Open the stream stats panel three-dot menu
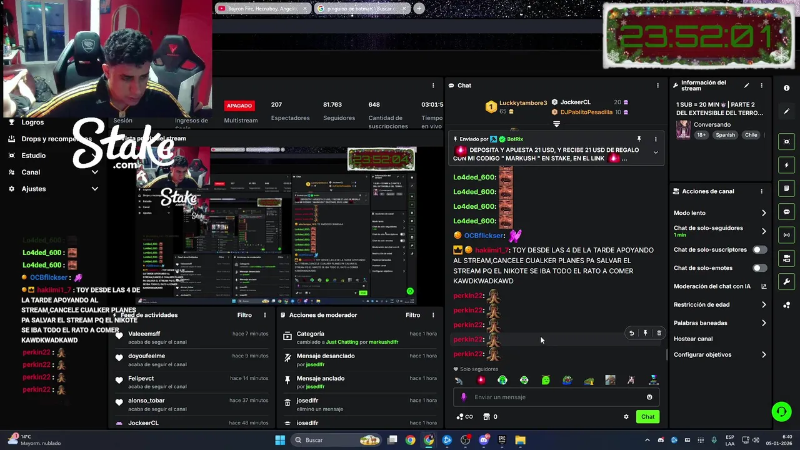 tap(433, 86)
